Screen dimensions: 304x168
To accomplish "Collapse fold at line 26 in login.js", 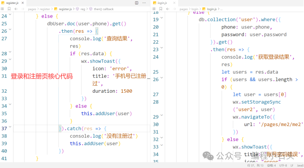I will pyautogui.click(x=162, y=78).
